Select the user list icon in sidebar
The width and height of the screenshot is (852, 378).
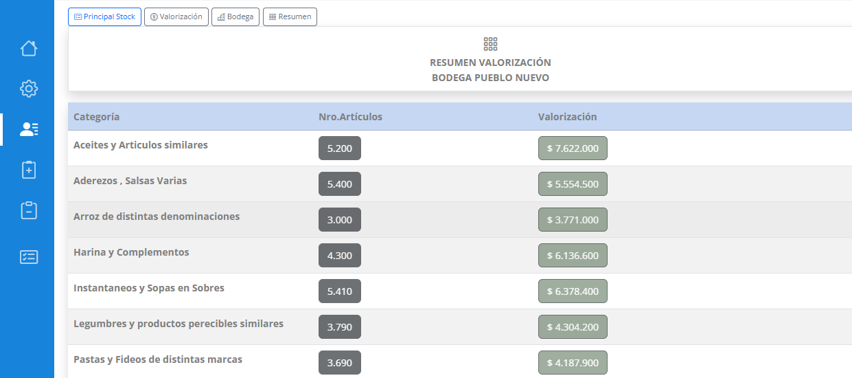[28, 129]
